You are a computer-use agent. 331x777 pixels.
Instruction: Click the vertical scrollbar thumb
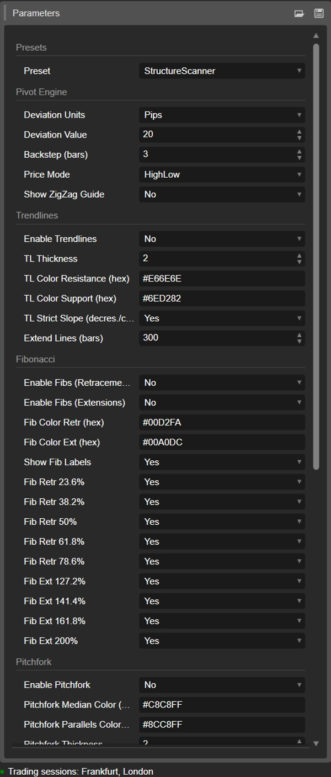point(316,257)
